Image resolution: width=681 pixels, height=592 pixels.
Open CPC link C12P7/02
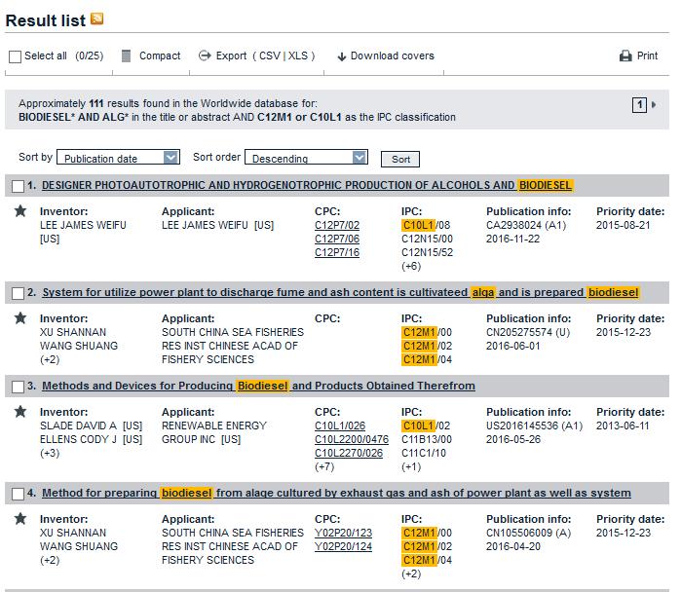point(337,225)
